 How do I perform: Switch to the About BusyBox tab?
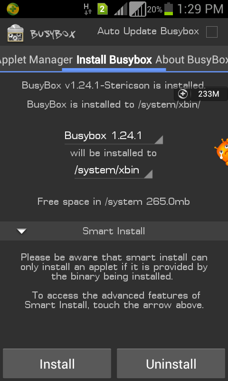[x=191, y=60]
